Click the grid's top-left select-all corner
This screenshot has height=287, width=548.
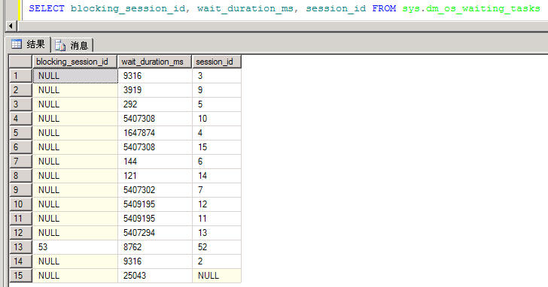[20, 62]
